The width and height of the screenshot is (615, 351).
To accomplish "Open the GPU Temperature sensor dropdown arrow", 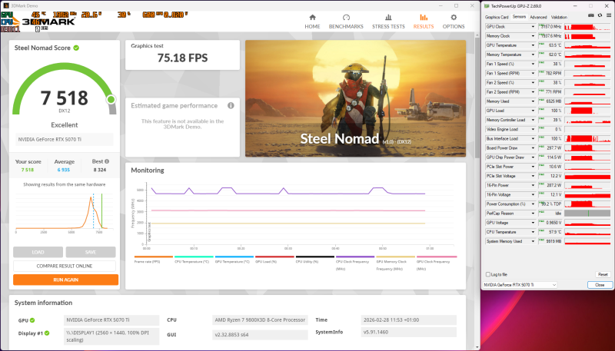I will (533, 45).
